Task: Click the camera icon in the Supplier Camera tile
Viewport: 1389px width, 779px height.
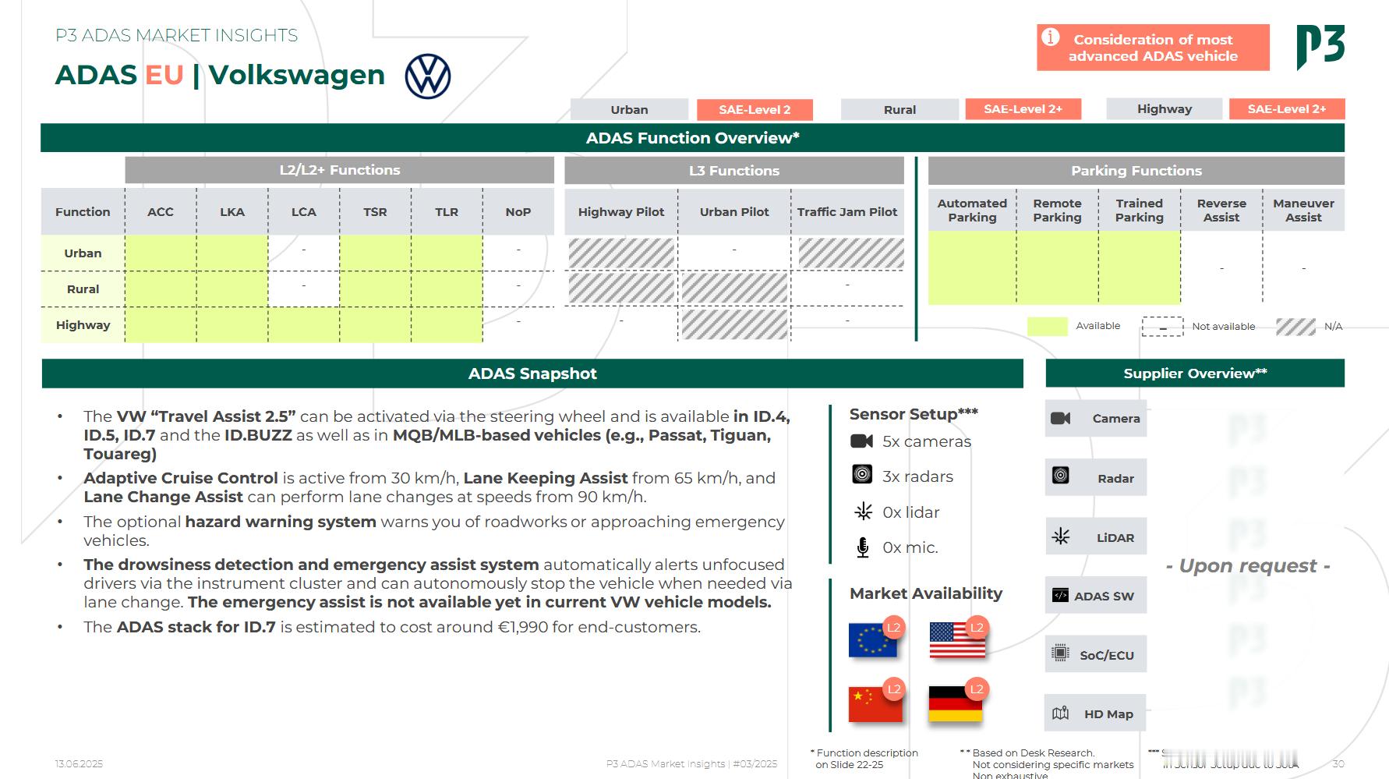Action: click(x=1061, y=419)
